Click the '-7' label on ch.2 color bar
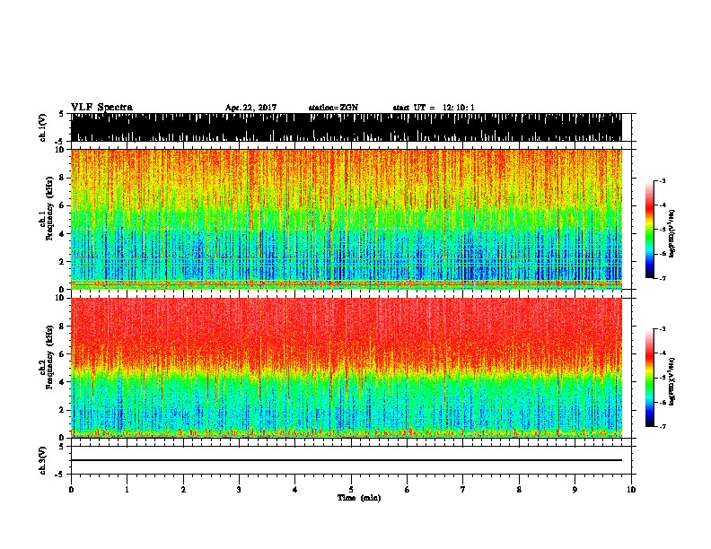The width and height of the screenshot is (711, 549). tap(663, 426)
